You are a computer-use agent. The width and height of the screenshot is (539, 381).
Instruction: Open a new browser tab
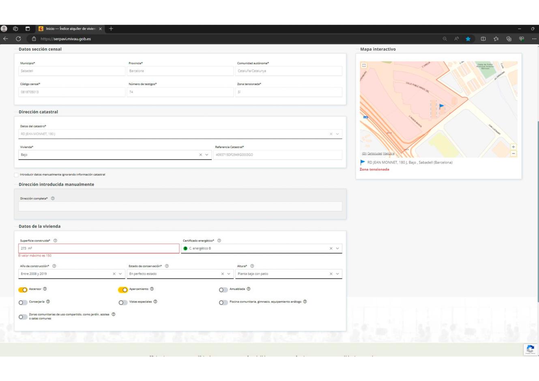[x=111, y=29]
